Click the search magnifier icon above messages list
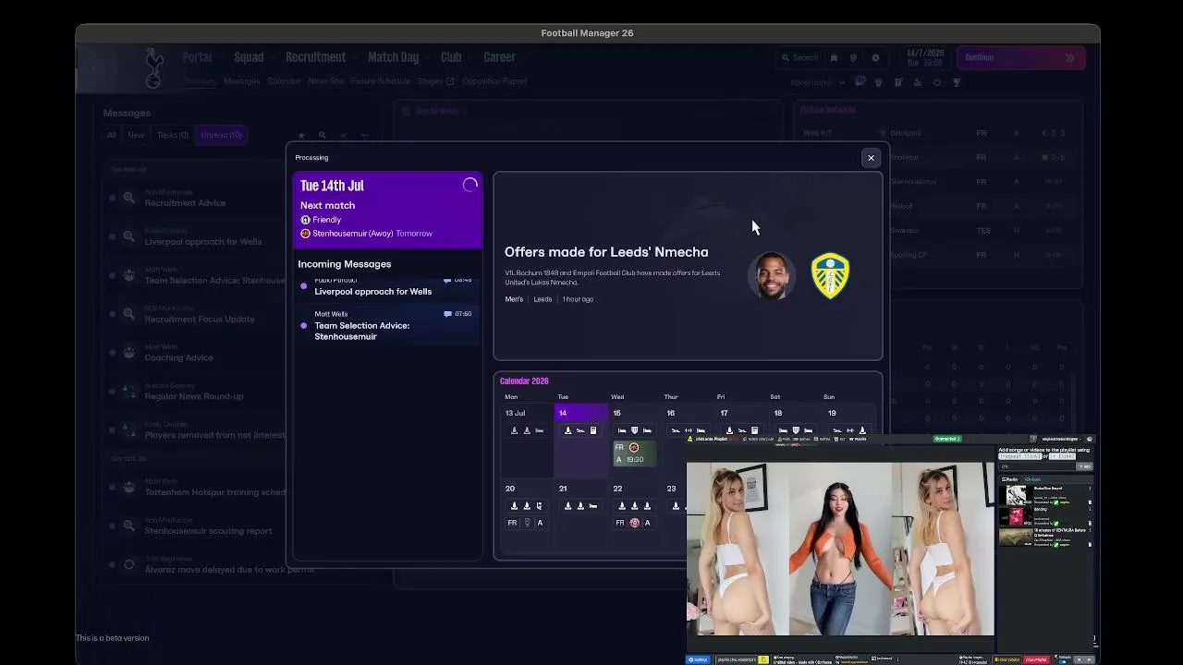 (x=323, y=135)
